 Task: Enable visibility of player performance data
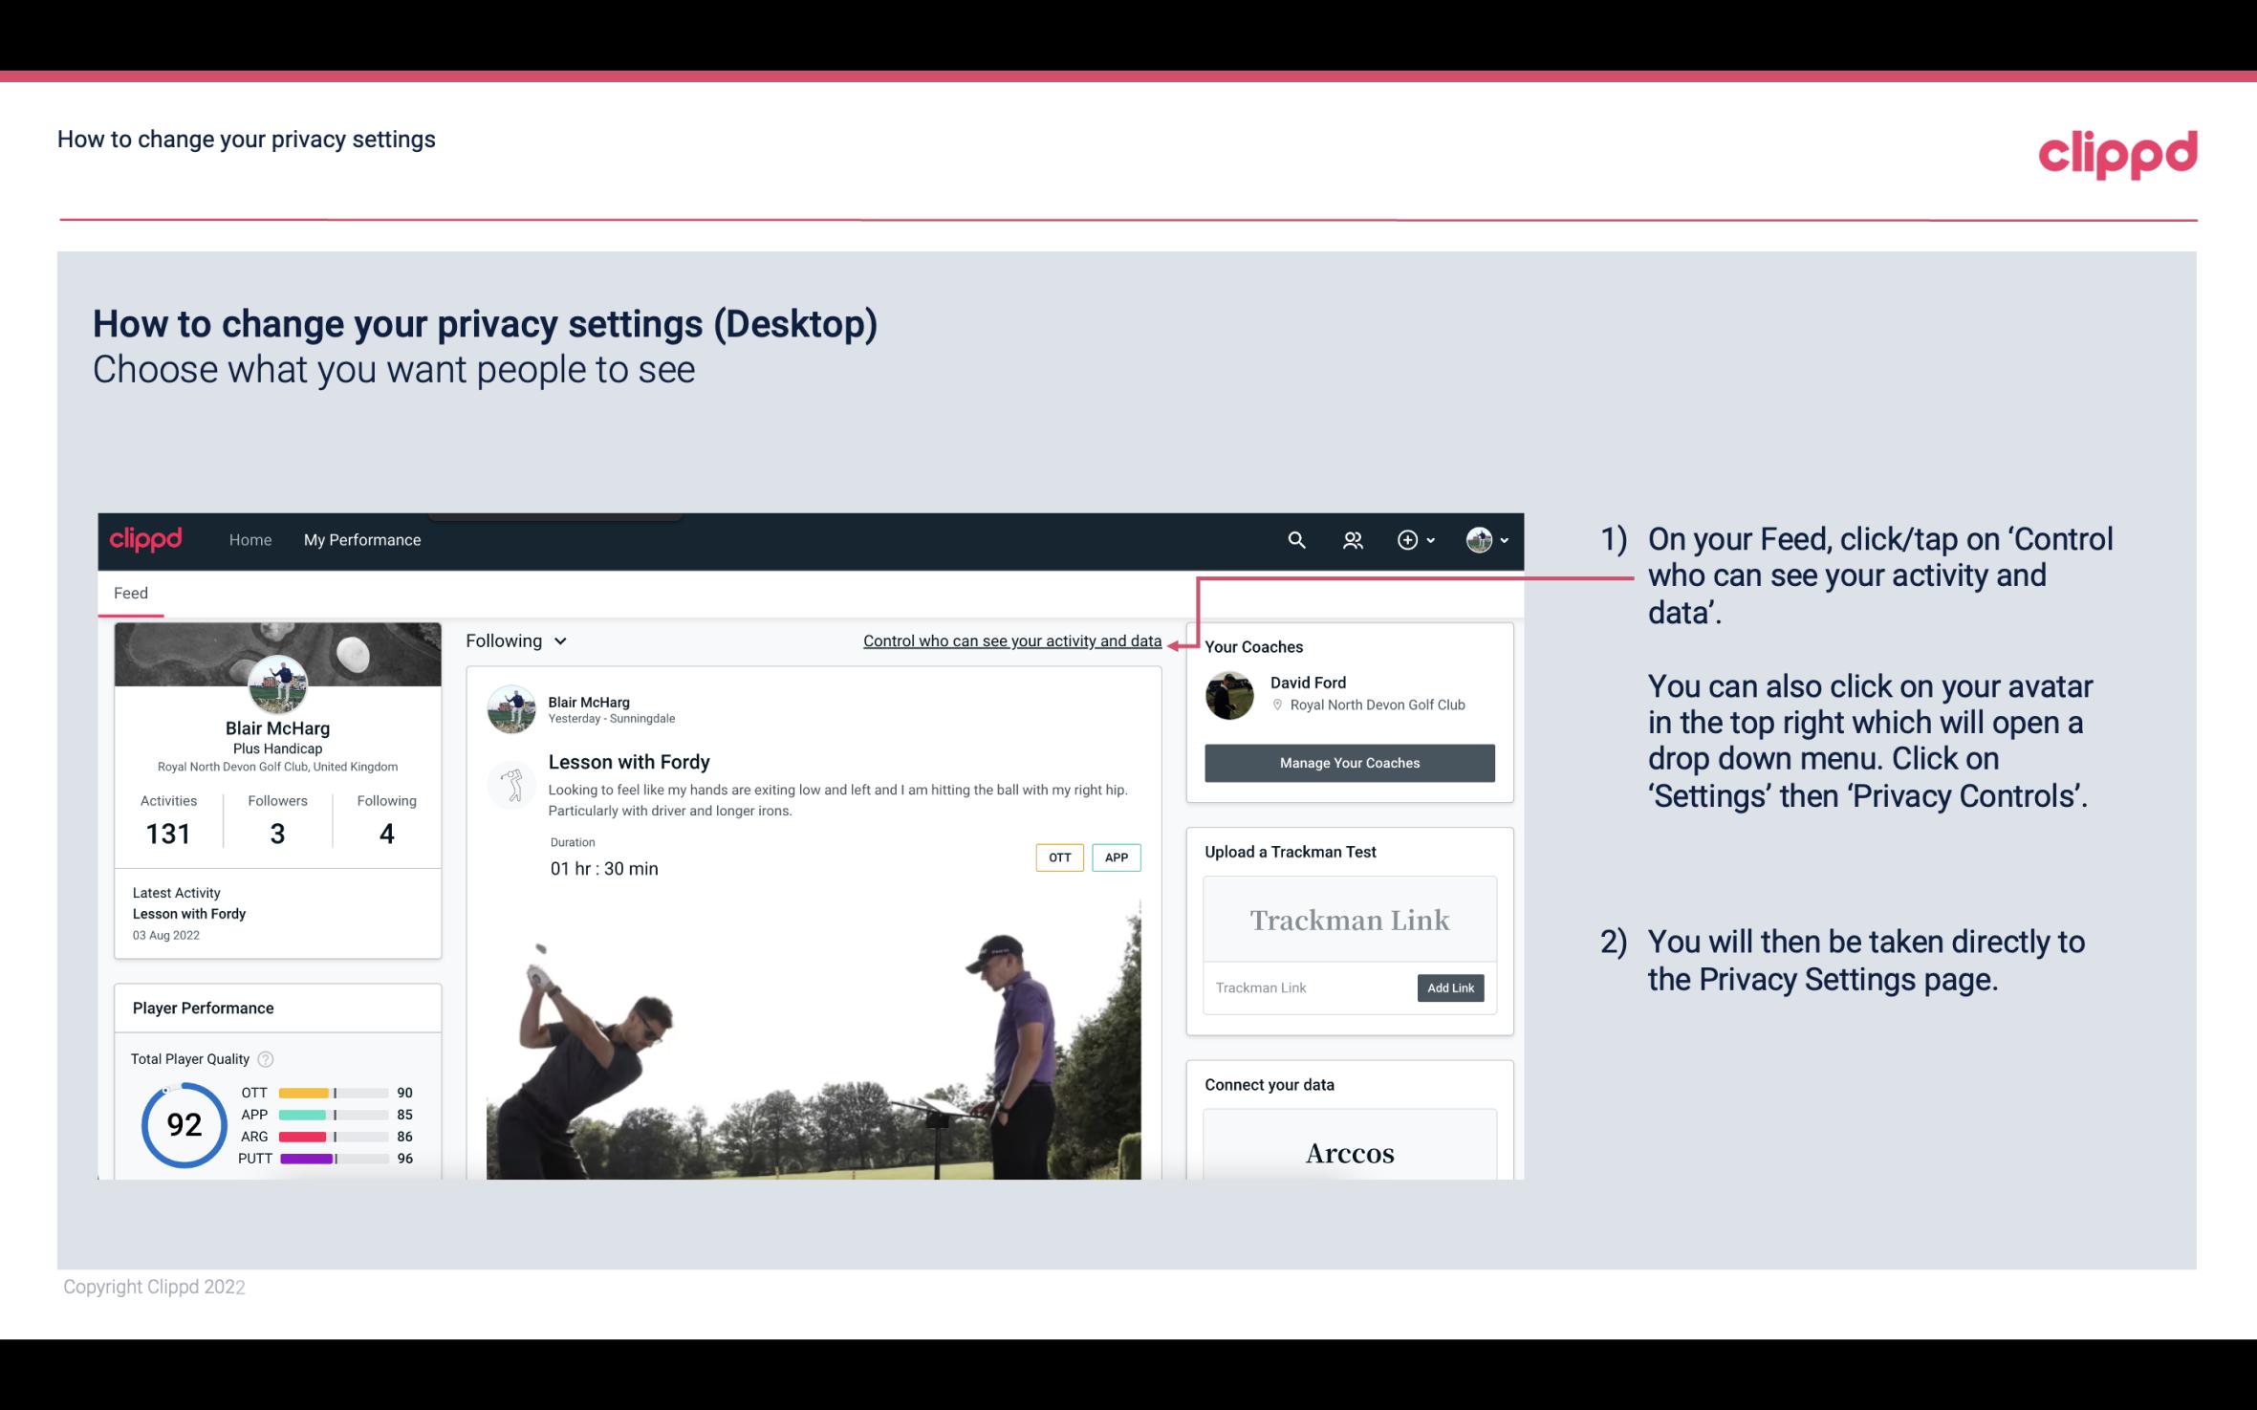(x=1010, y=639)
